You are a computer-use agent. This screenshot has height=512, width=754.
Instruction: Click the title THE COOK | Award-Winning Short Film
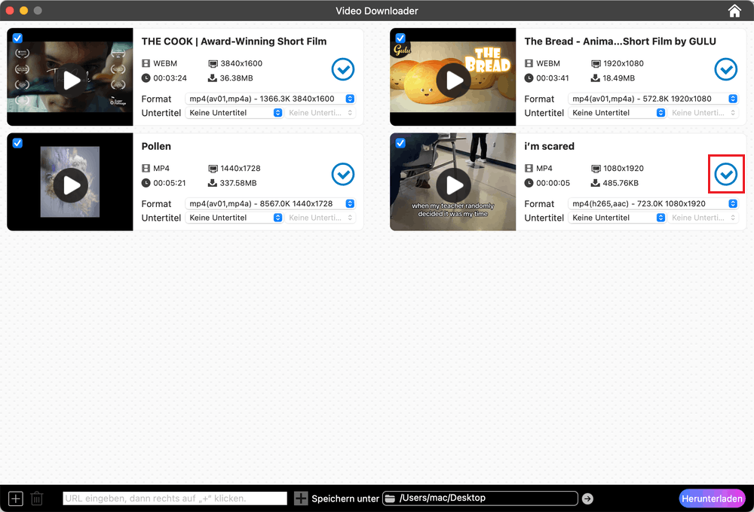click(x=234, y=41)
